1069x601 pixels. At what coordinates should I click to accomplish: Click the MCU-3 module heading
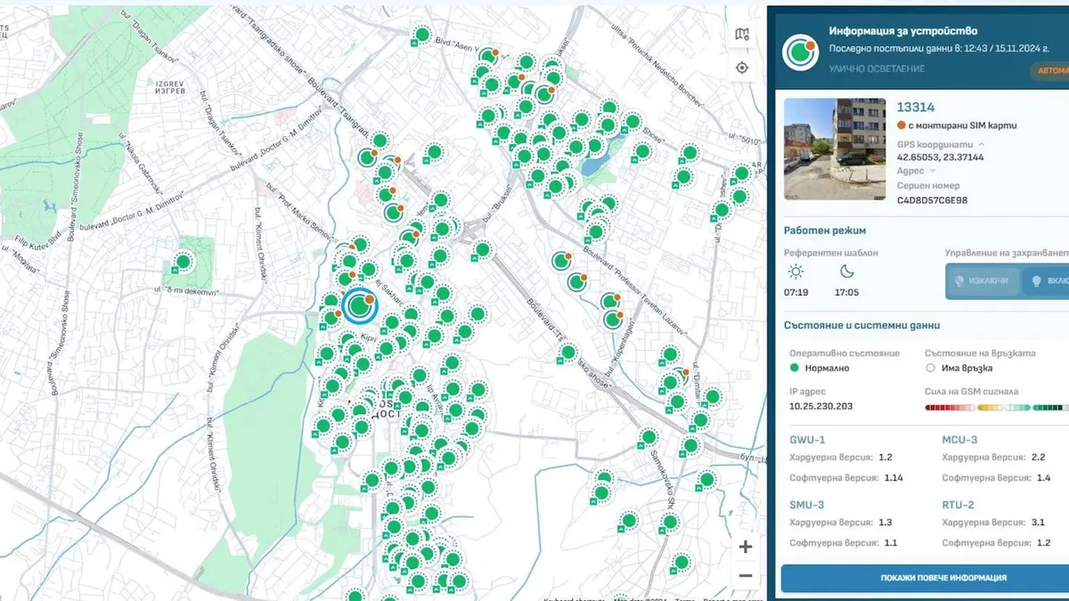coord(960,440)
